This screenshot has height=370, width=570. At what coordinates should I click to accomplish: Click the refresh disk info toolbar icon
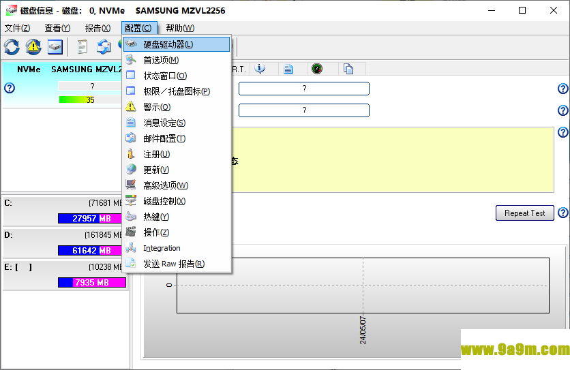click(x=12, y=47)
